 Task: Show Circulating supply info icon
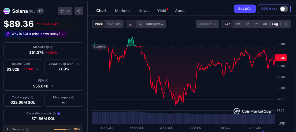(x=54, y=113)
